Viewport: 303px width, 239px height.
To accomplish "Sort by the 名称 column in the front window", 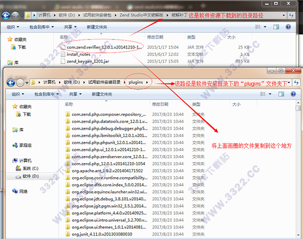I will tap(69, 104).
